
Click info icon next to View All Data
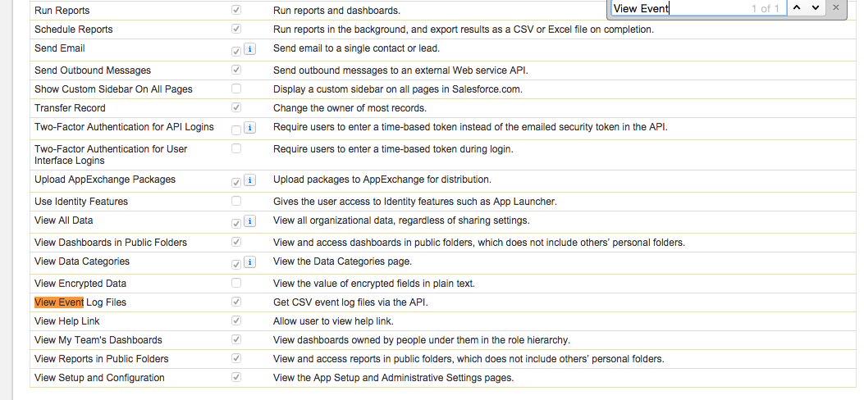point(249,222)
